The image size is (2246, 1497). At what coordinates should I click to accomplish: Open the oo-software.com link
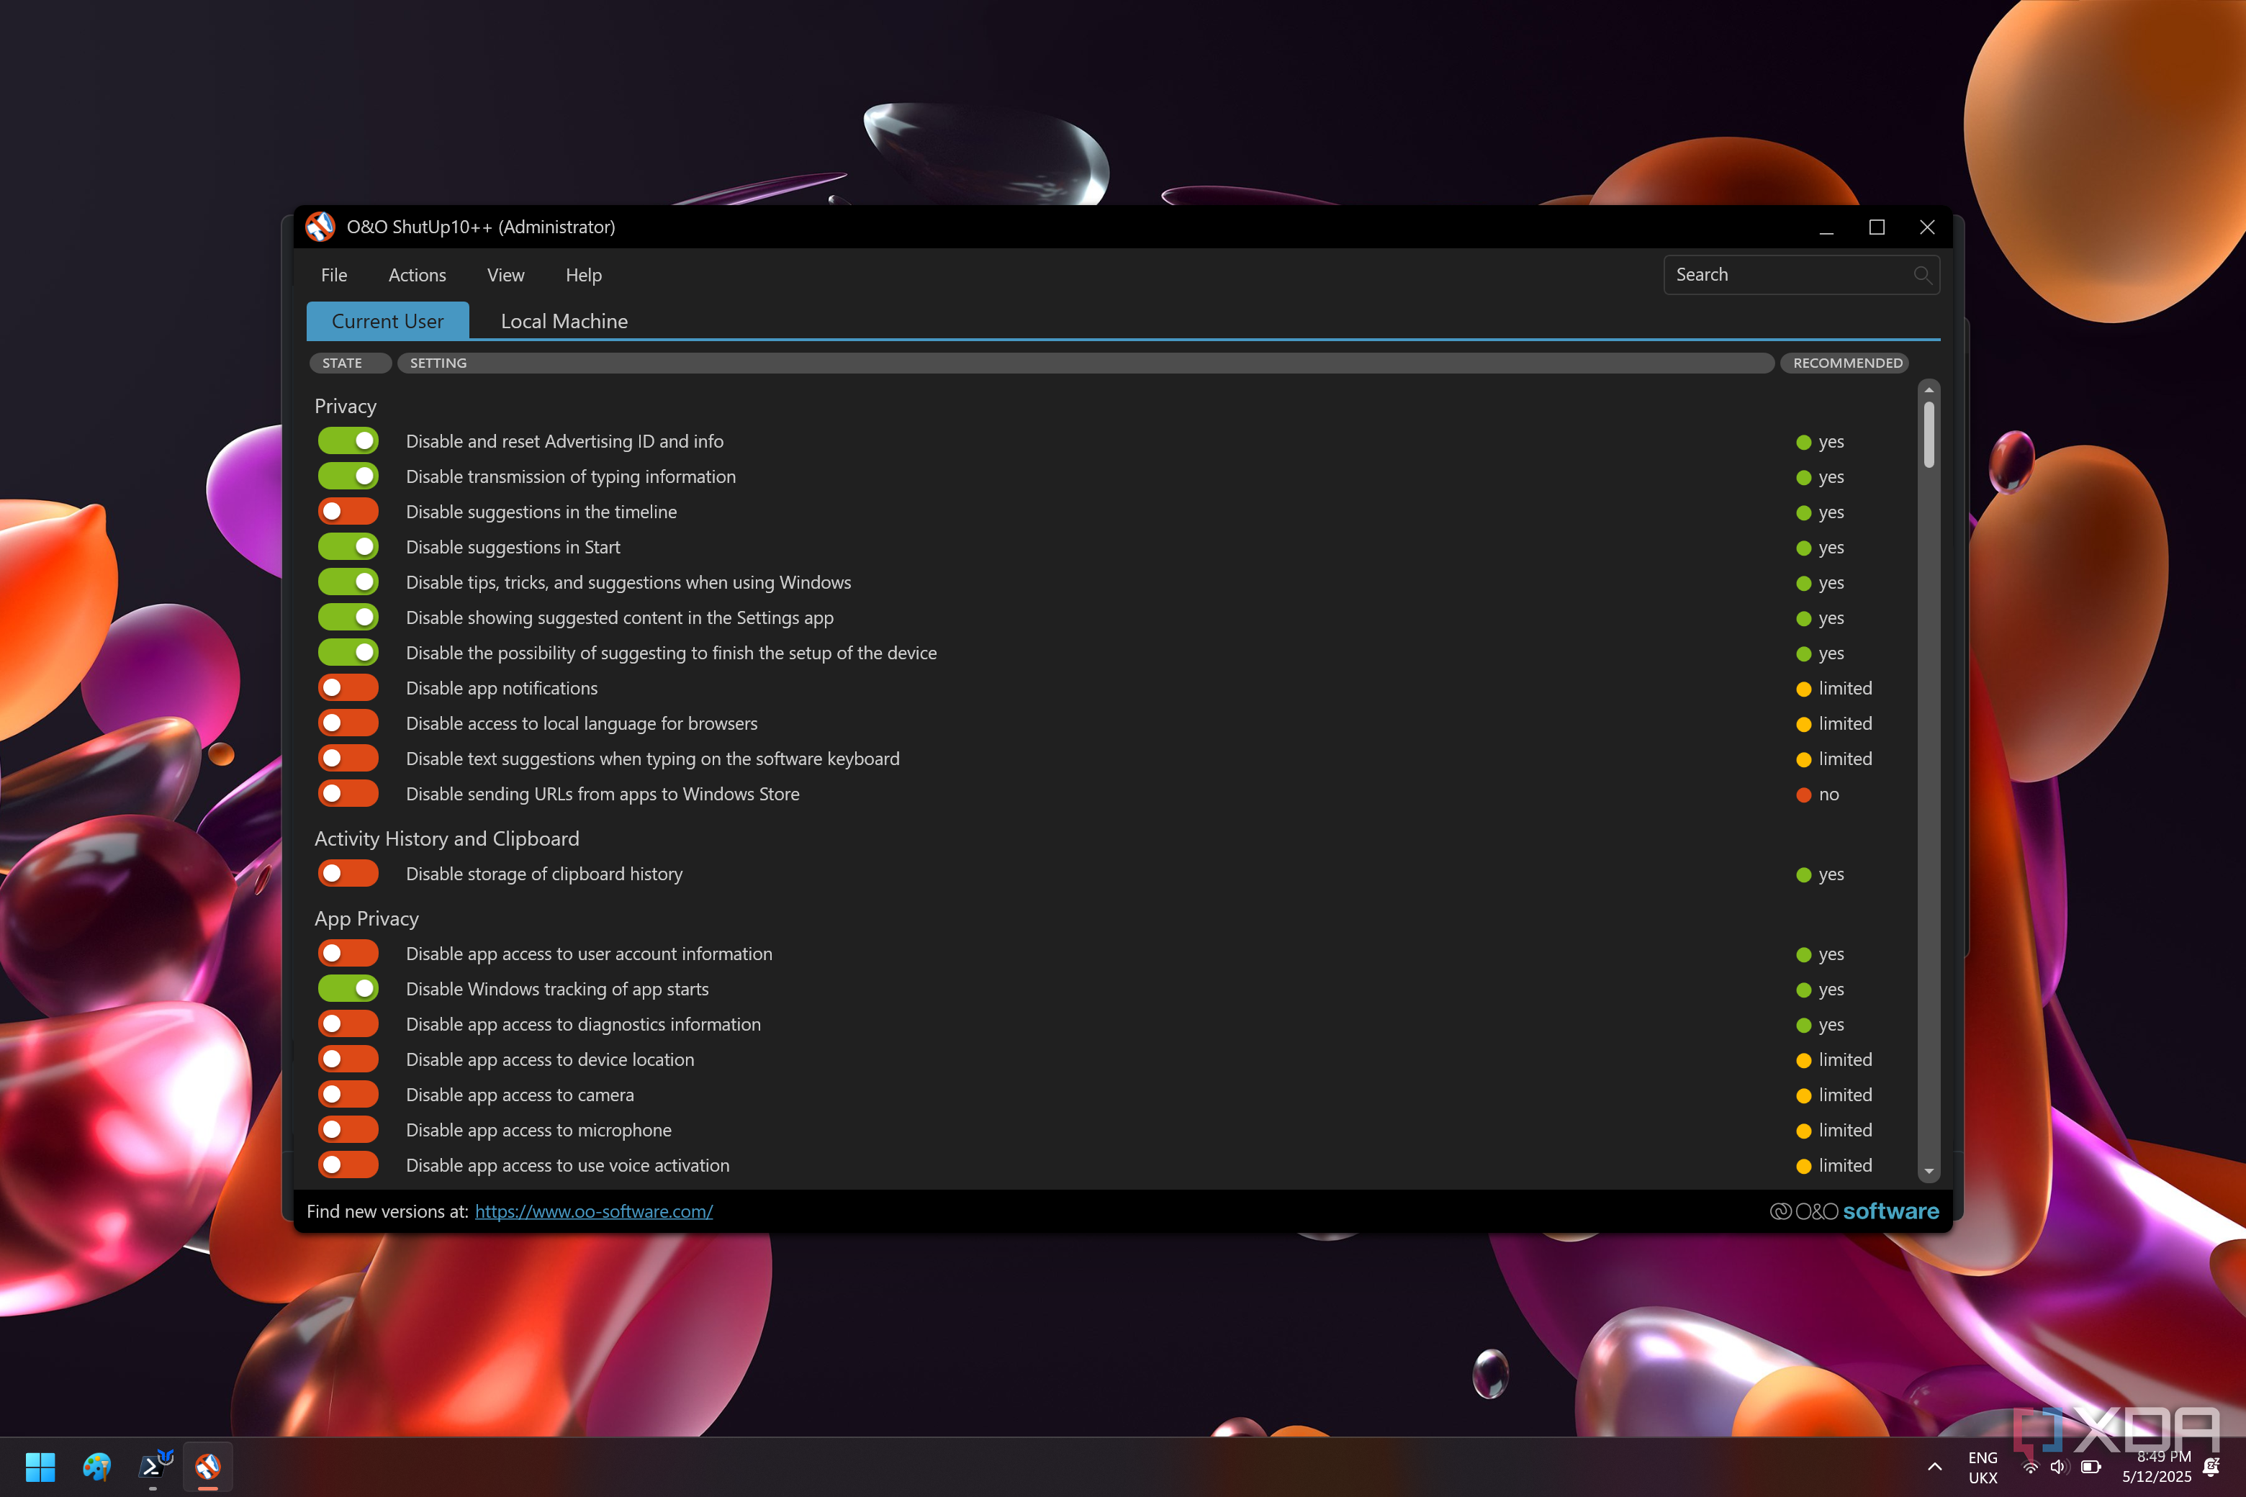pos(594,1211)
